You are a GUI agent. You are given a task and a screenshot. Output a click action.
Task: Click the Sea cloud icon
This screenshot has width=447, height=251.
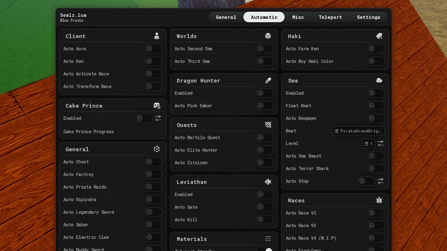pyautogui.click(x=379, y=80)
